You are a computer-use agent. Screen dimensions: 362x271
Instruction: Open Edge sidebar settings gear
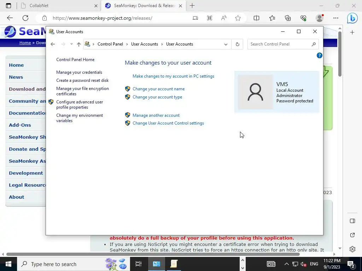pyautogui.click(x=352, y=249)
